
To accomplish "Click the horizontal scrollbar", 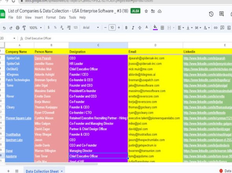I will point(52,164).
